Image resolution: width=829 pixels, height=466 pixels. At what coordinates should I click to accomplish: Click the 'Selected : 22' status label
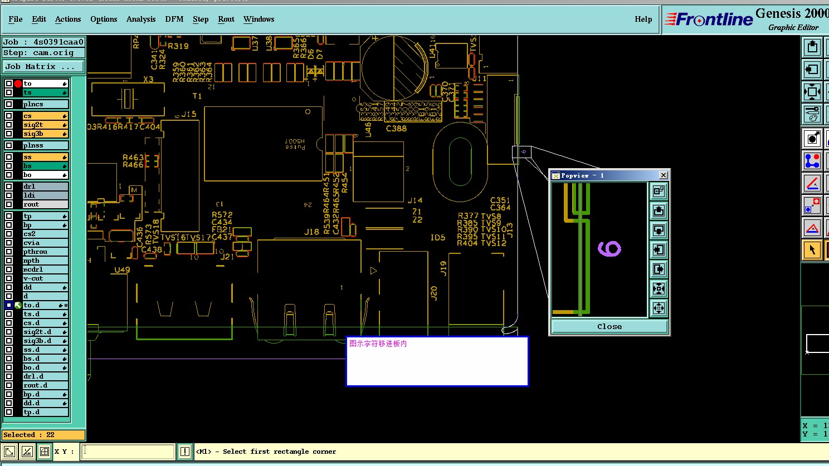pos(43,435)
